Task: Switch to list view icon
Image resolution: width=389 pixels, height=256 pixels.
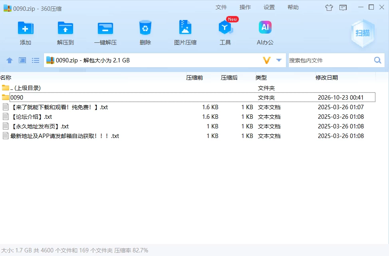Action: pos(36,60)
